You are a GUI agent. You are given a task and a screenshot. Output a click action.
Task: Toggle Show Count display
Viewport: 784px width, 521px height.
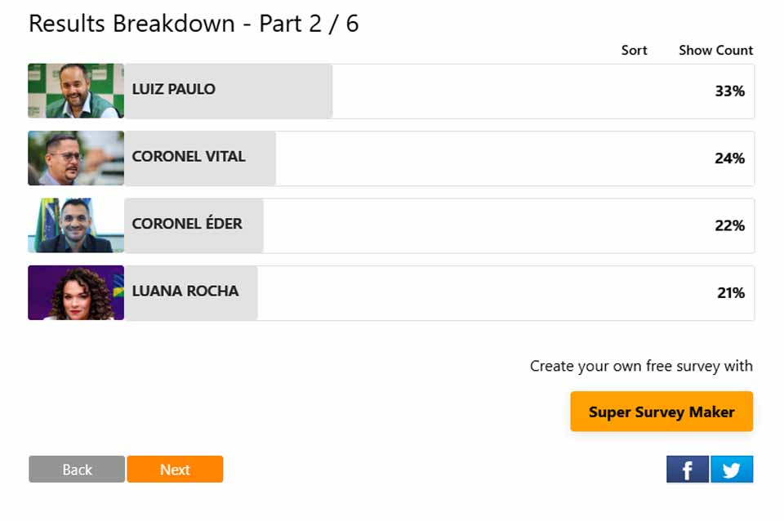[715, 50]
